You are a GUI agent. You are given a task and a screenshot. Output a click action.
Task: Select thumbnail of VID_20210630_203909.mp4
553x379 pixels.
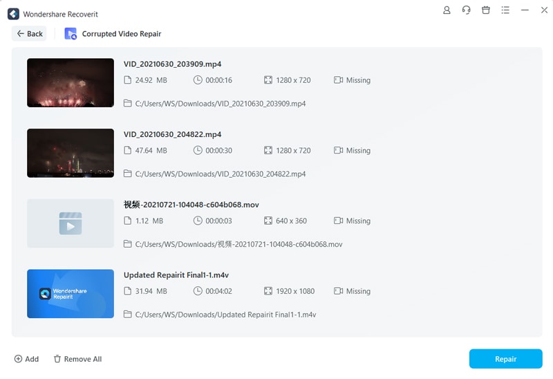[x=71, y=82]
